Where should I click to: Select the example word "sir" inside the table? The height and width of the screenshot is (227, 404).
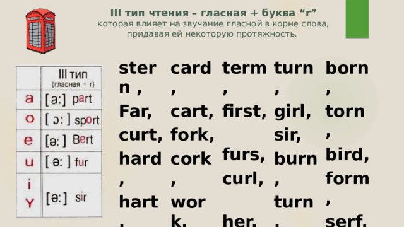coord(81,197)
